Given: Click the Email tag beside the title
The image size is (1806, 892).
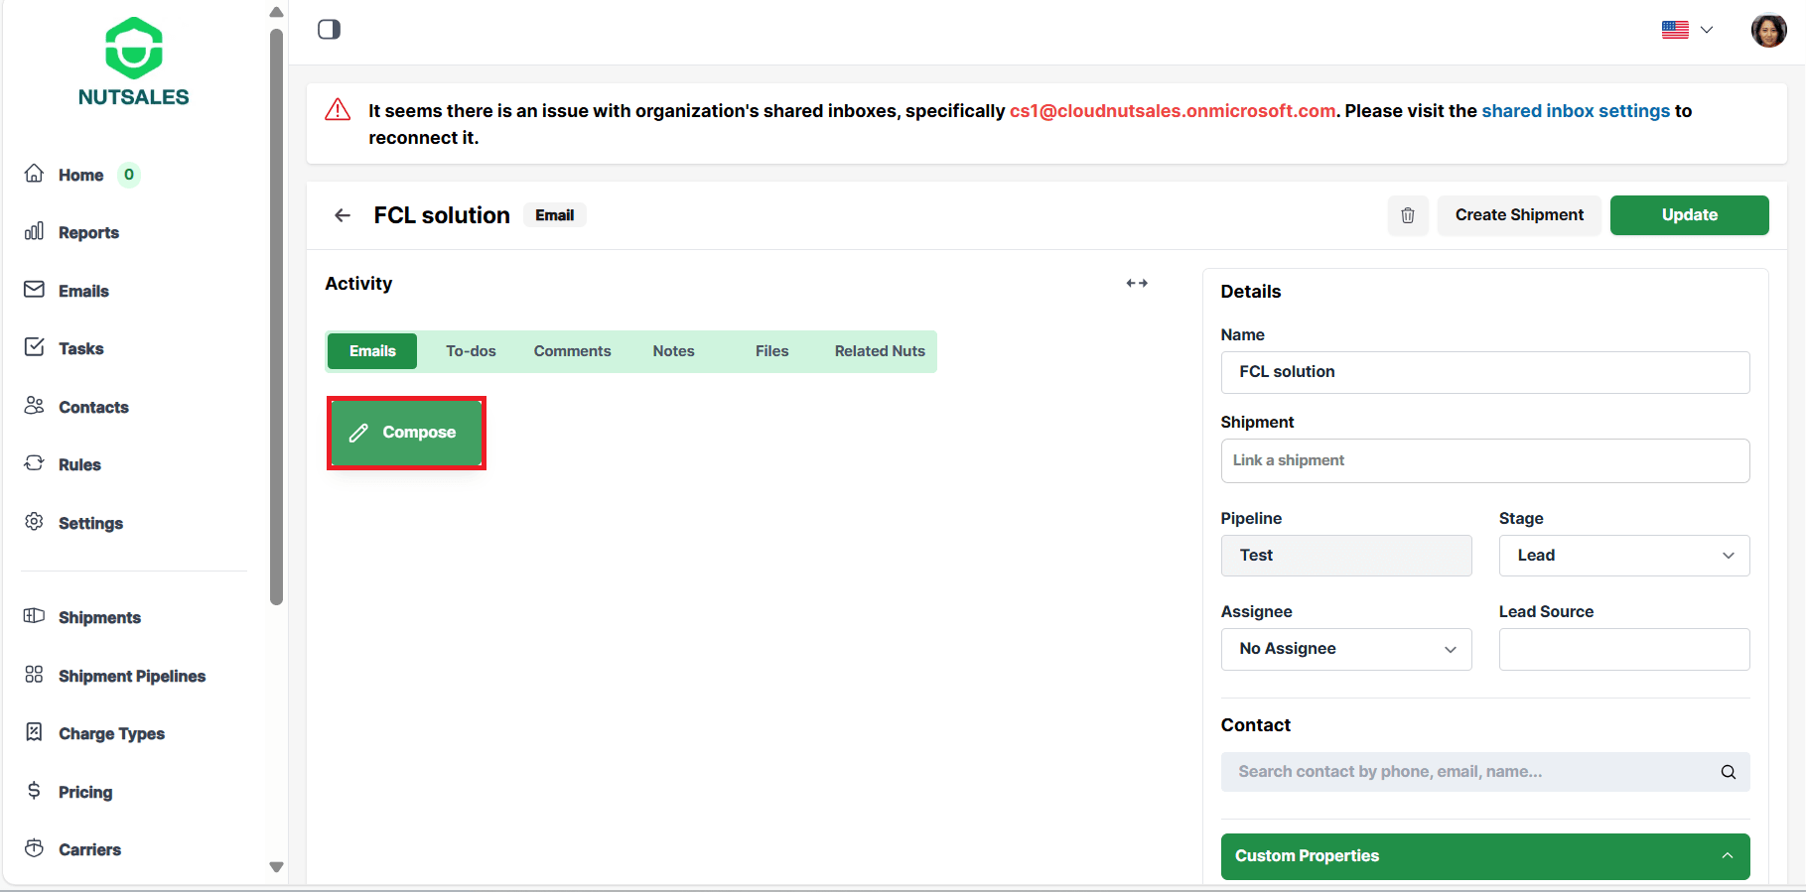Looking at the screenshot, I should point(555,215).
